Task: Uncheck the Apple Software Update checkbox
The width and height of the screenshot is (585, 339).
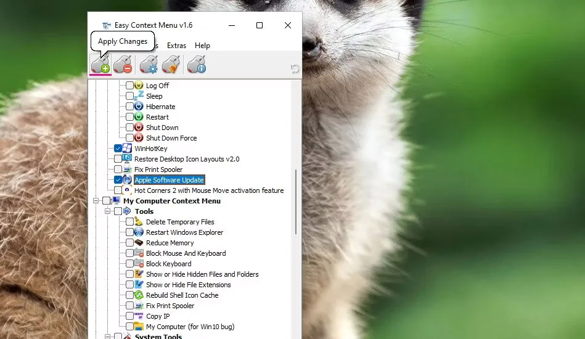Action: pyautogui.click(x=118, y=180)
